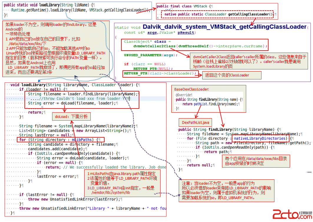The image size is (313, 222).
Task: Click 'String fileName = System.mapLibraryName(libraryName);' in DexPathList
Action: (244, 134)
